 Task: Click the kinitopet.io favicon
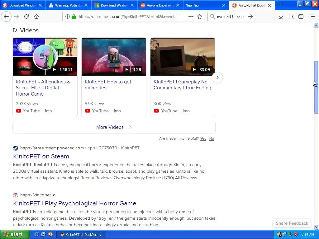tap(16, 195)
